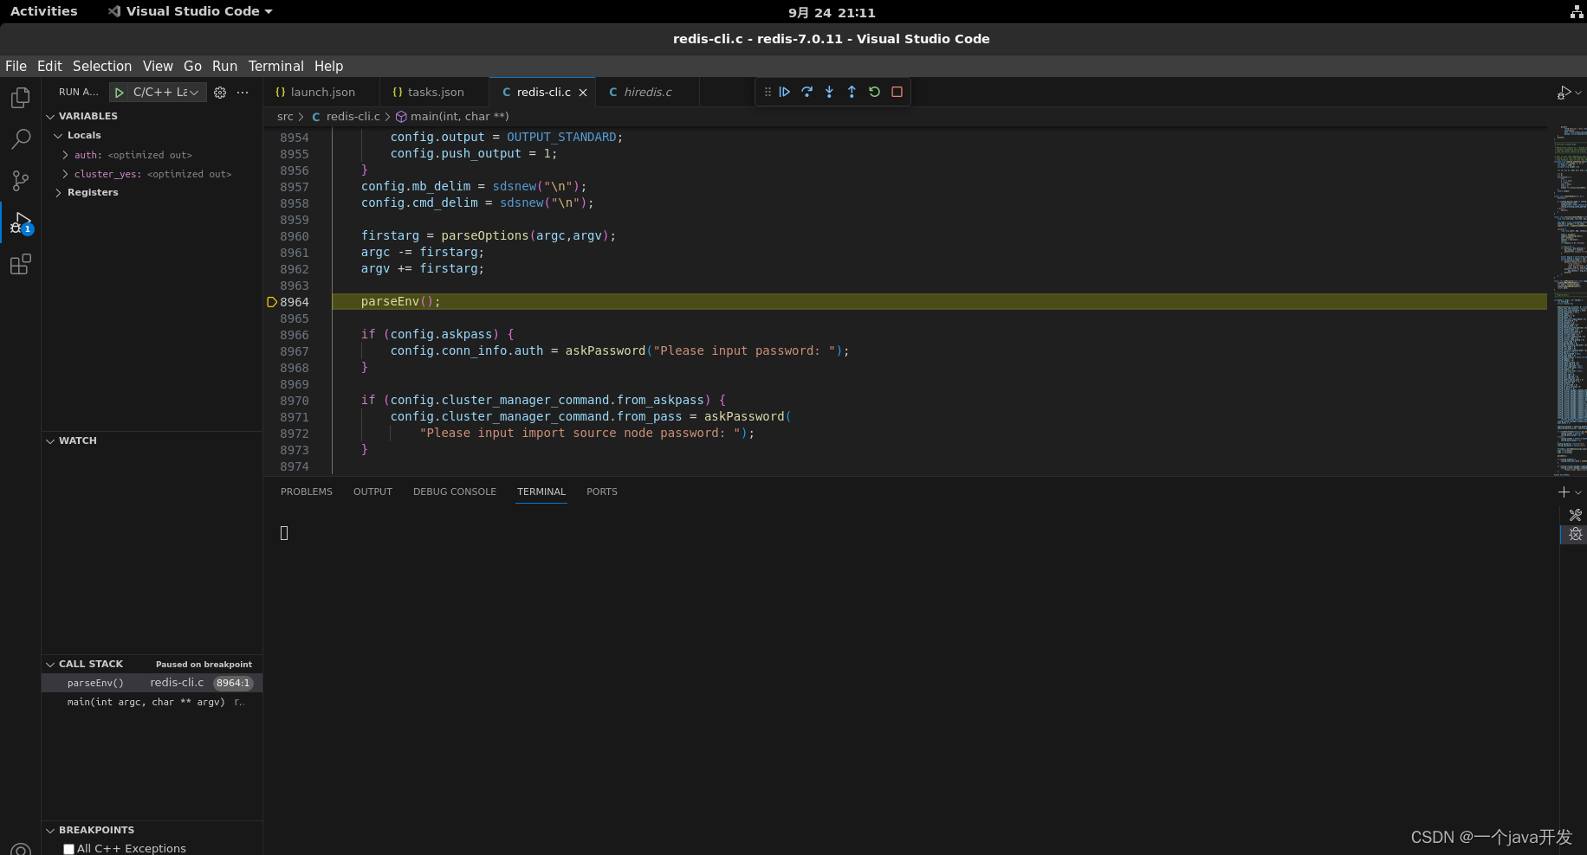Switch to PORTS panel tab
The height and width of the screenshot is (855, 1587).
coord(602,492)
